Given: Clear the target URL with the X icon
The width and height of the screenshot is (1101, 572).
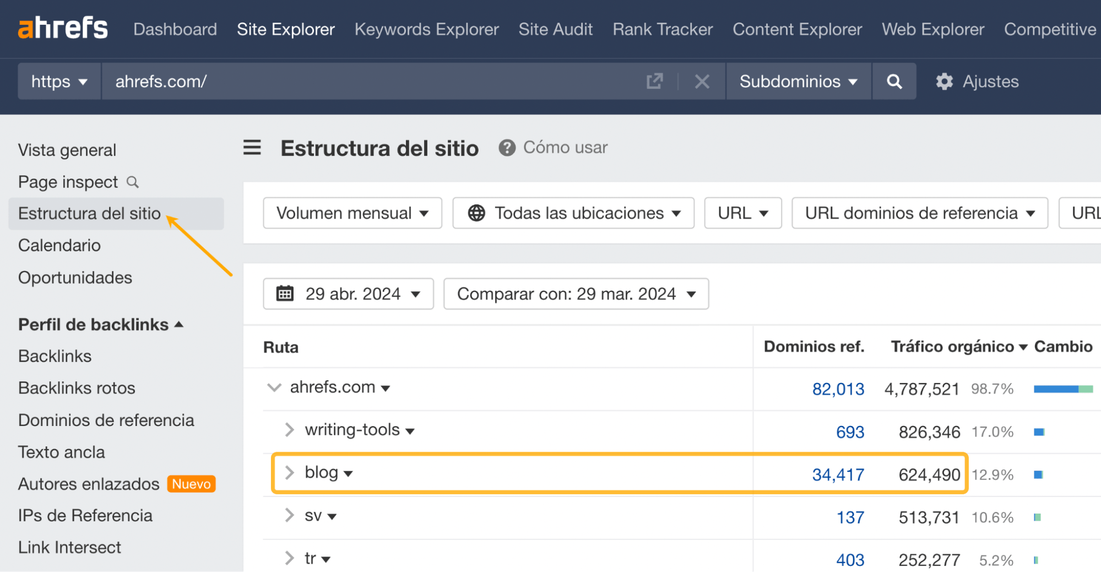Looking at the screenshot, I should coord(702,81).
